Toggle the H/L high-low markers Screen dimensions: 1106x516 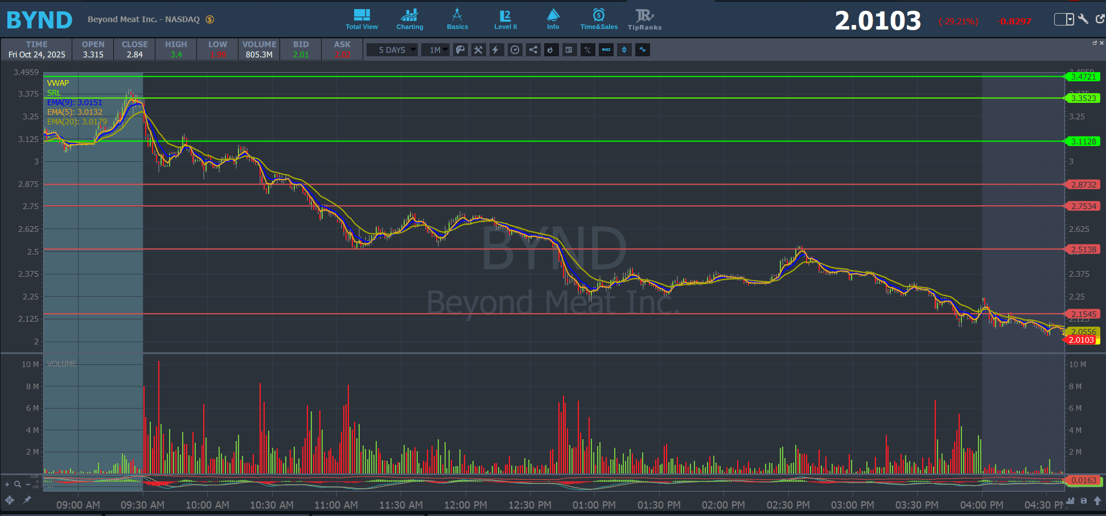pyautogui.click(x=587, y=50)
